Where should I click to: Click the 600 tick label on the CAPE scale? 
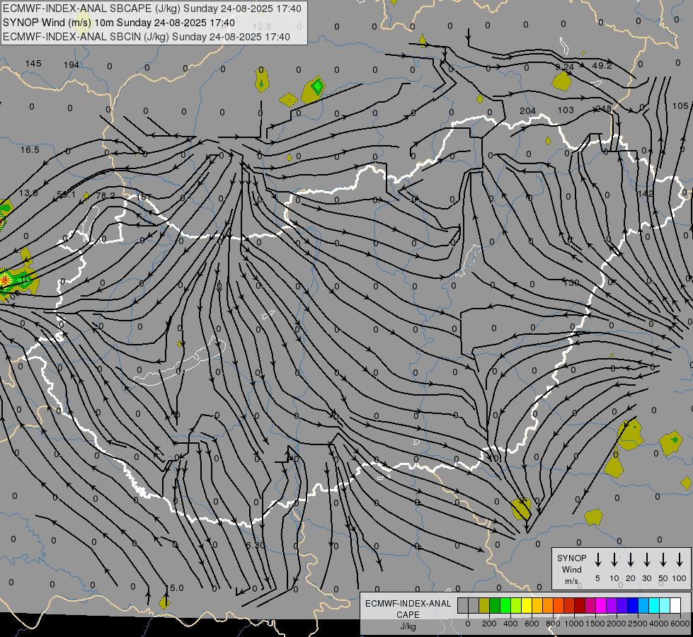532,624
